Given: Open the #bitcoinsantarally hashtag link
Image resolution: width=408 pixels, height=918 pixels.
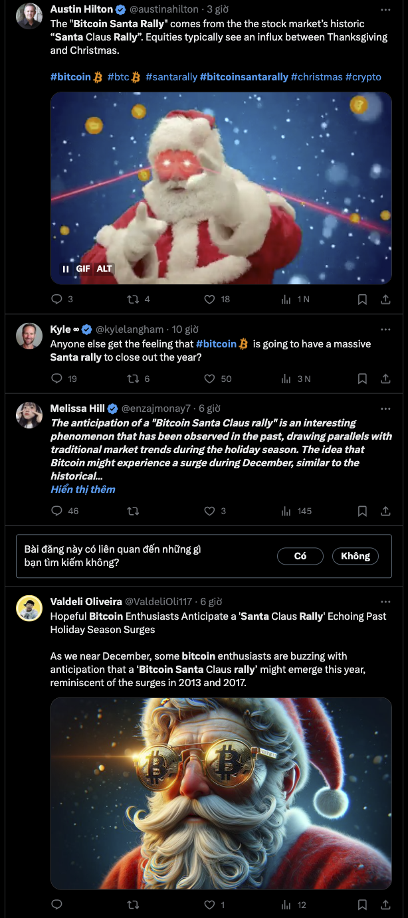Looking at the screenshot, I should (244, 77).
